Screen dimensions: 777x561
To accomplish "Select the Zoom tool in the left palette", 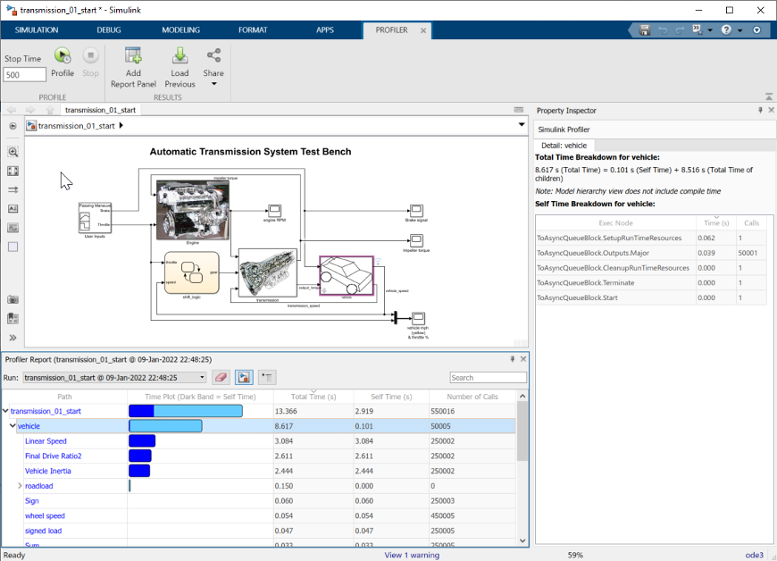I will pyautogui.click(x=13, y=152).
